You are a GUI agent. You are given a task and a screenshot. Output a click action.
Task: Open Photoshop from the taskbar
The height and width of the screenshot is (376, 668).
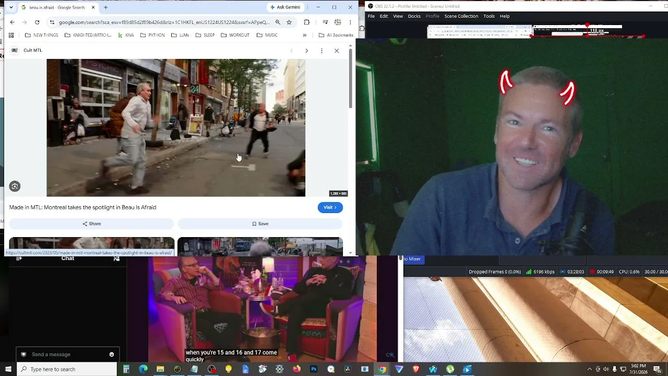pos(314,369)
